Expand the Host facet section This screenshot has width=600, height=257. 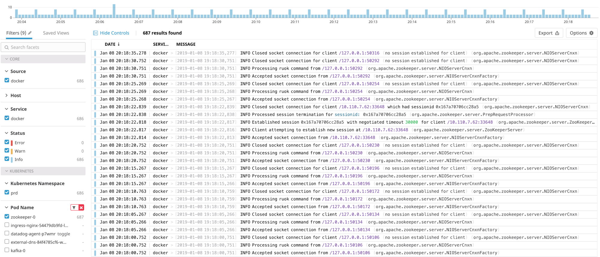6,95
